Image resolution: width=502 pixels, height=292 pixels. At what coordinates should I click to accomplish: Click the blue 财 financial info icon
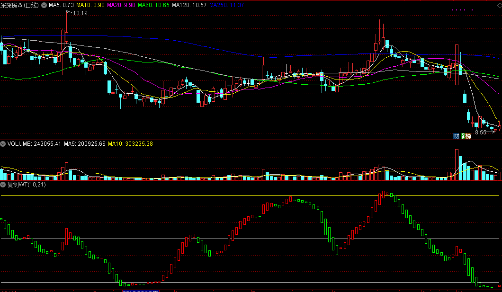[456, 136]
